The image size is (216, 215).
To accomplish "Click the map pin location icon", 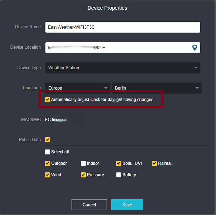I will [x=195, y=48].
